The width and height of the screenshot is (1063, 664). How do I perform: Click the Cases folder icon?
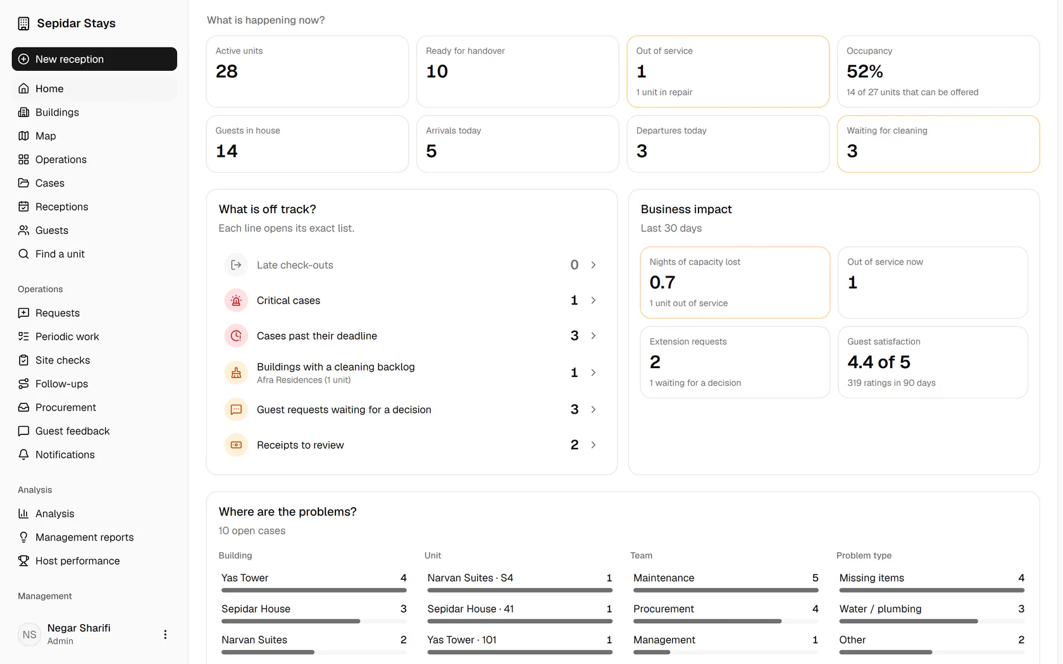pyautogui.click(x=23, y=183)
